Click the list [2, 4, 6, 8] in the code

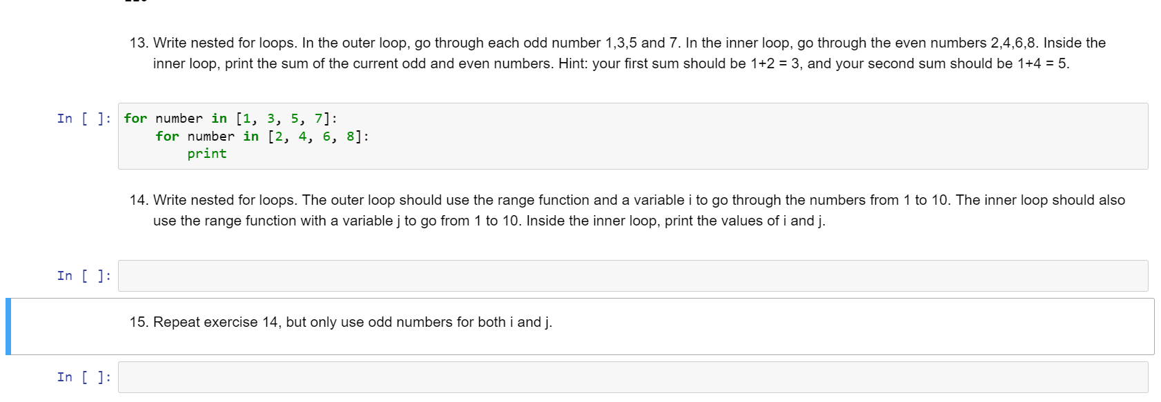pos(318,137)
